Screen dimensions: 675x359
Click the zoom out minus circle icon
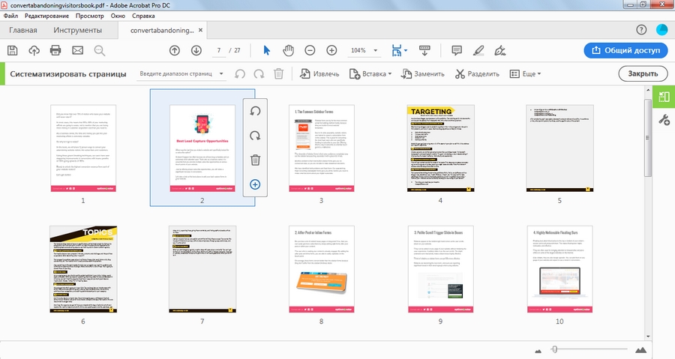(310, 50)
